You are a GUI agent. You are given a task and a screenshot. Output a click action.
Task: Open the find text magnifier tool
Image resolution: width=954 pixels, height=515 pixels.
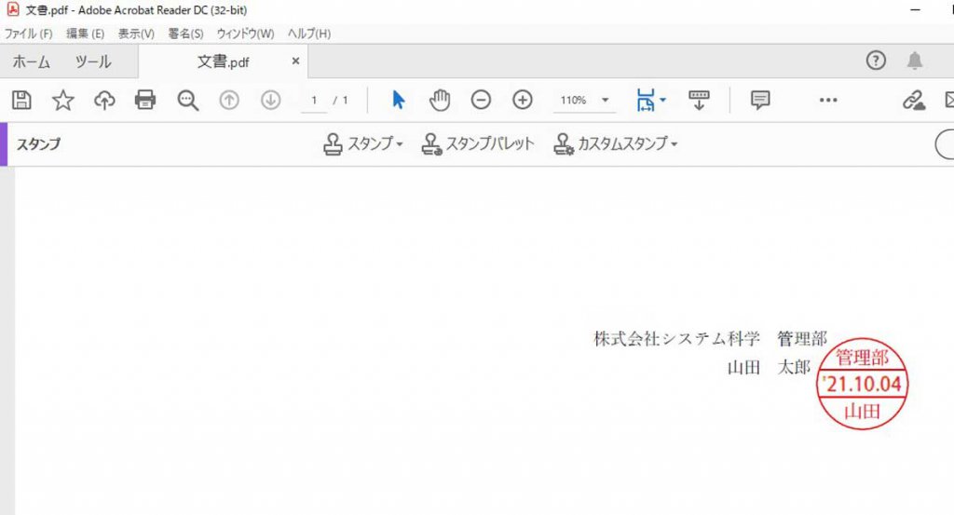pyautogui.click(x=187, y=100)
